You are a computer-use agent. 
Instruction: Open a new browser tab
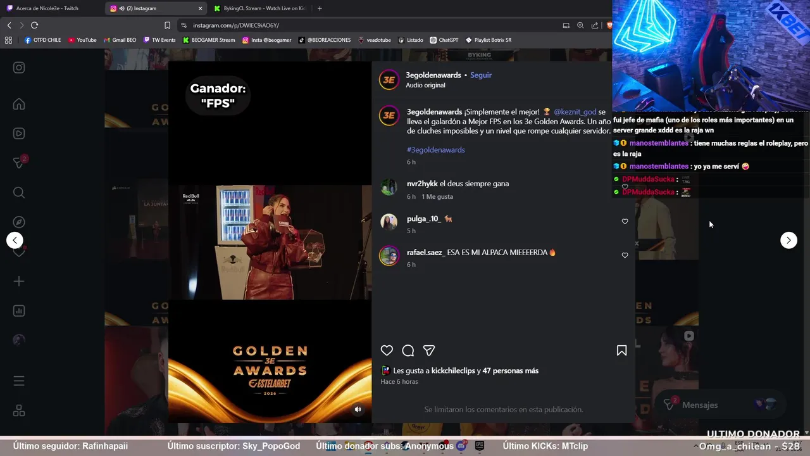320,8
